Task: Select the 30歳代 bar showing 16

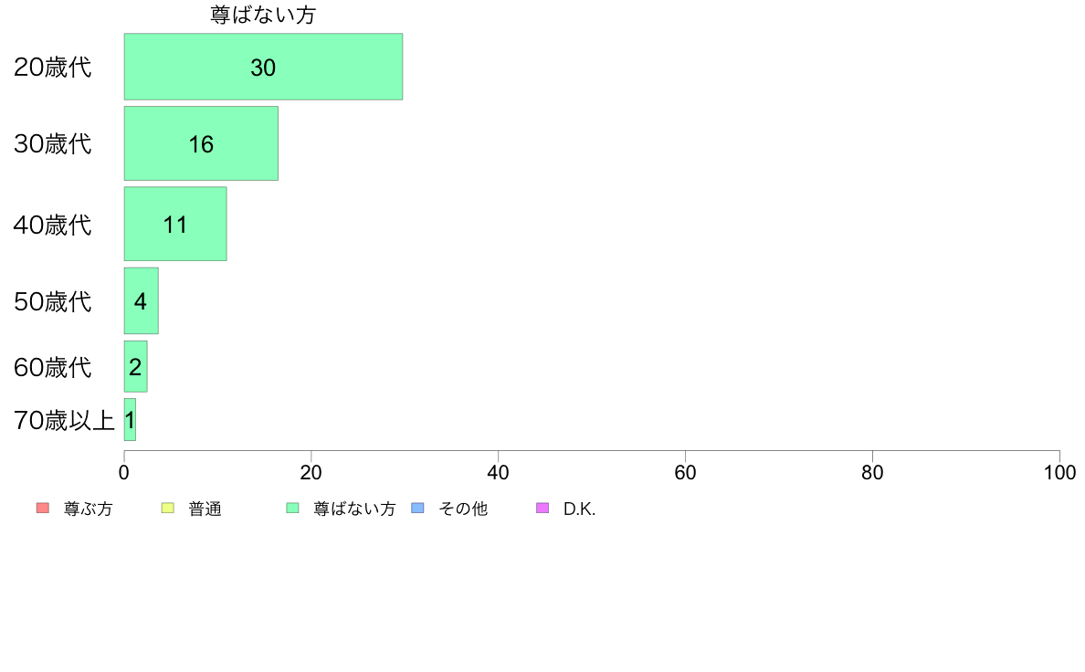Action: pos(201,143)
